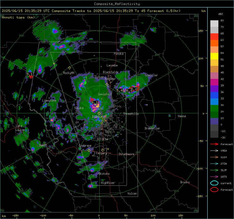This screenshot has height=219, width=234.
Task: Select the green 31JP track arrow
Action: (x=214, y=170)
